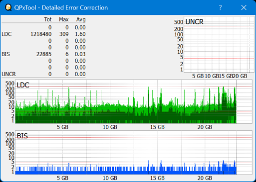This screenshot has height=182, width=256.
Task: Click the BIS title inside the blue graph
Action: click(22, 136)
